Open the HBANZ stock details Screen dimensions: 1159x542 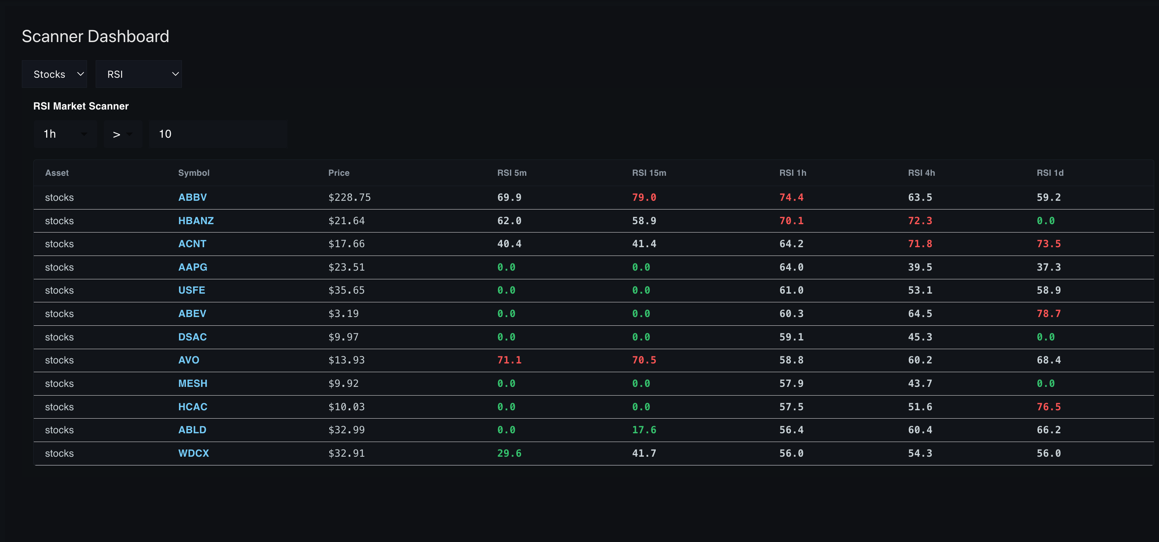(x=196, y=220)
